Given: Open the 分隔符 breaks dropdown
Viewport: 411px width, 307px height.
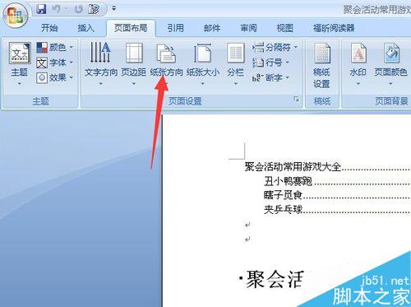Looking at the screenshot, I should click(275, 48).
